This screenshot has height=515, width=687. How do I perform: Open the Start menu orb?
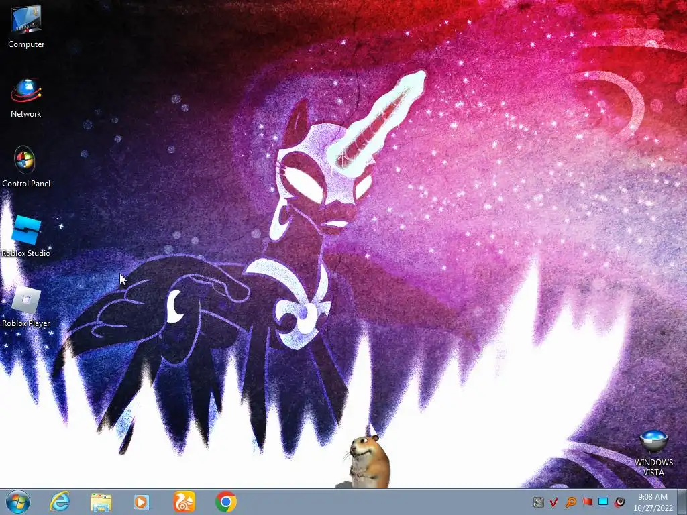[18, 502]
